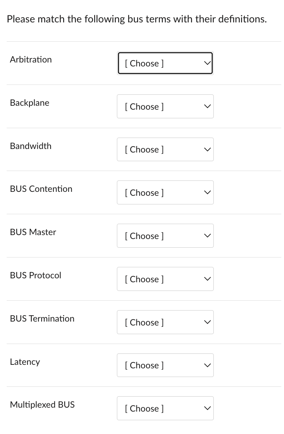This screenshot has height=434, width=284.
Task: Expand the chevron on the Arbitration dropdown
Action: tap(207, 63)
